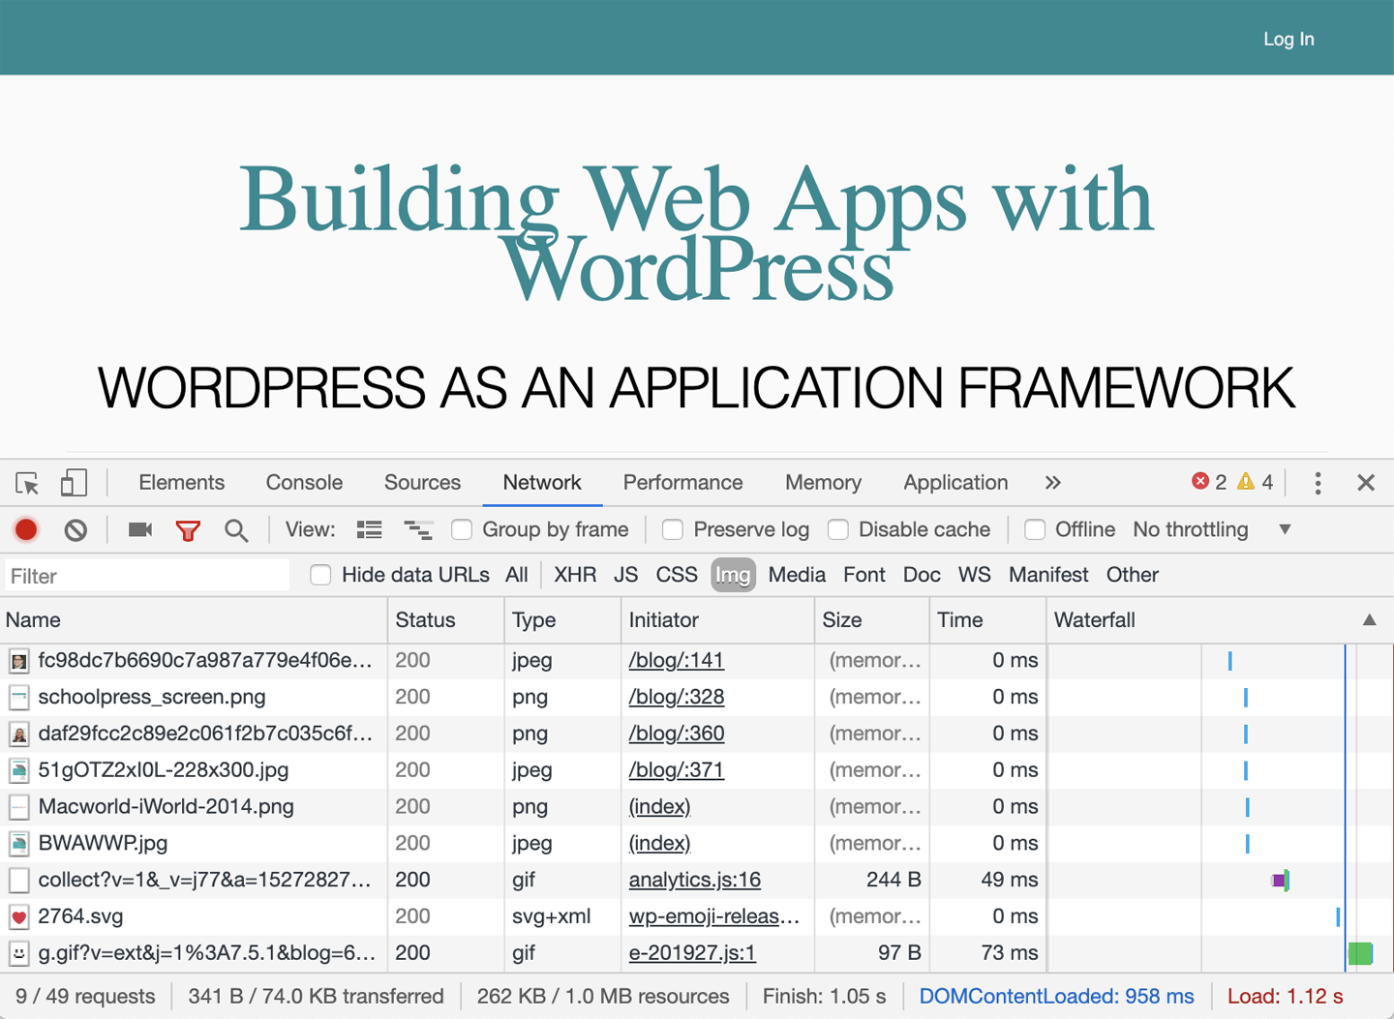Click the red errors count icon

pyautogui.click(x=1200, y=481)
